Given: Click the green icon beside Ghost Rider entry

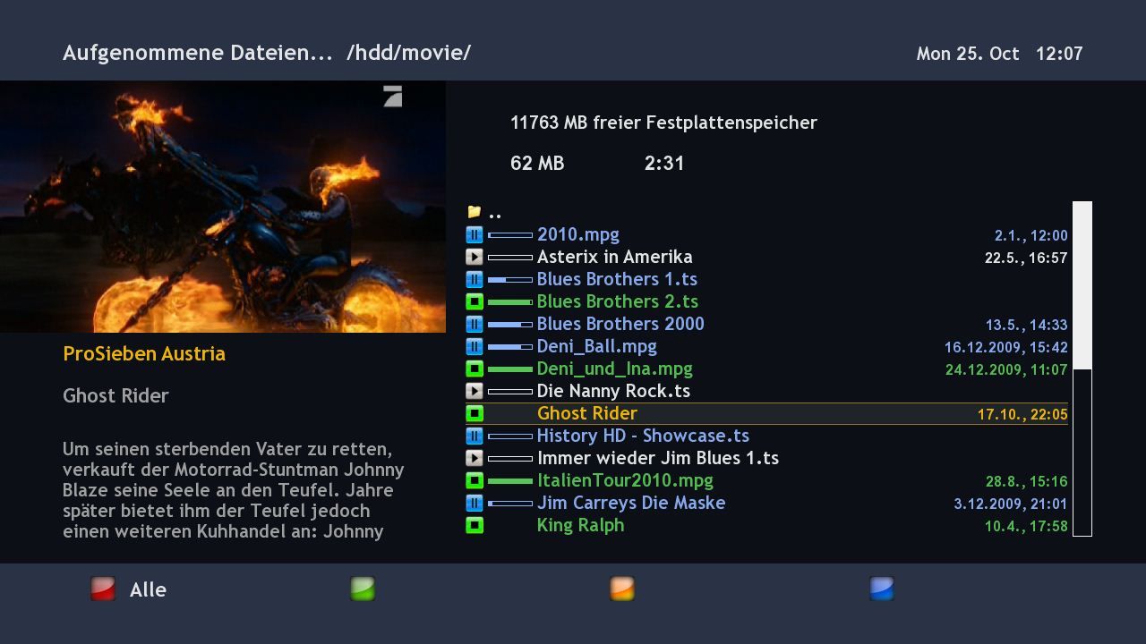Looking at the screenshot, I should click(x=475, y=414).
